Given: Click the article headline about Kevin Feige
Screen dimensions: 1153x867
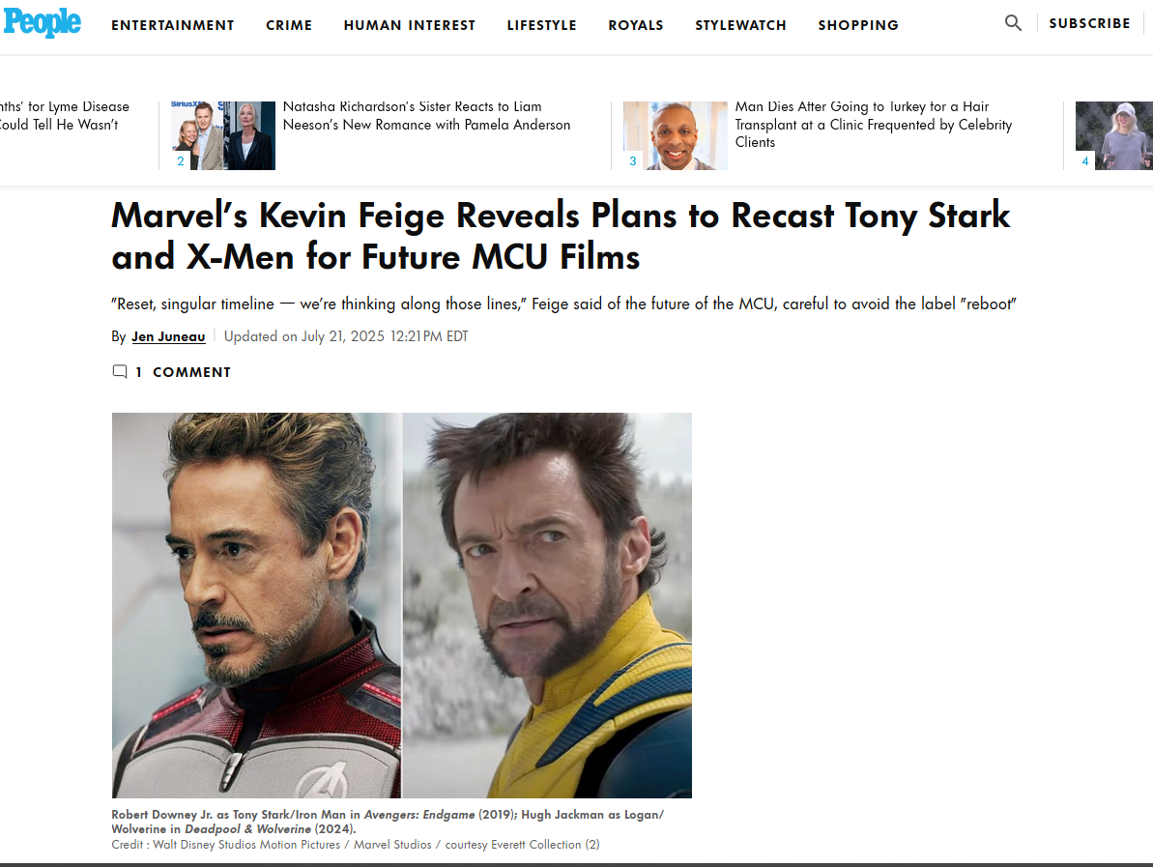Looking at the screenshot, I should pos(561,236).
